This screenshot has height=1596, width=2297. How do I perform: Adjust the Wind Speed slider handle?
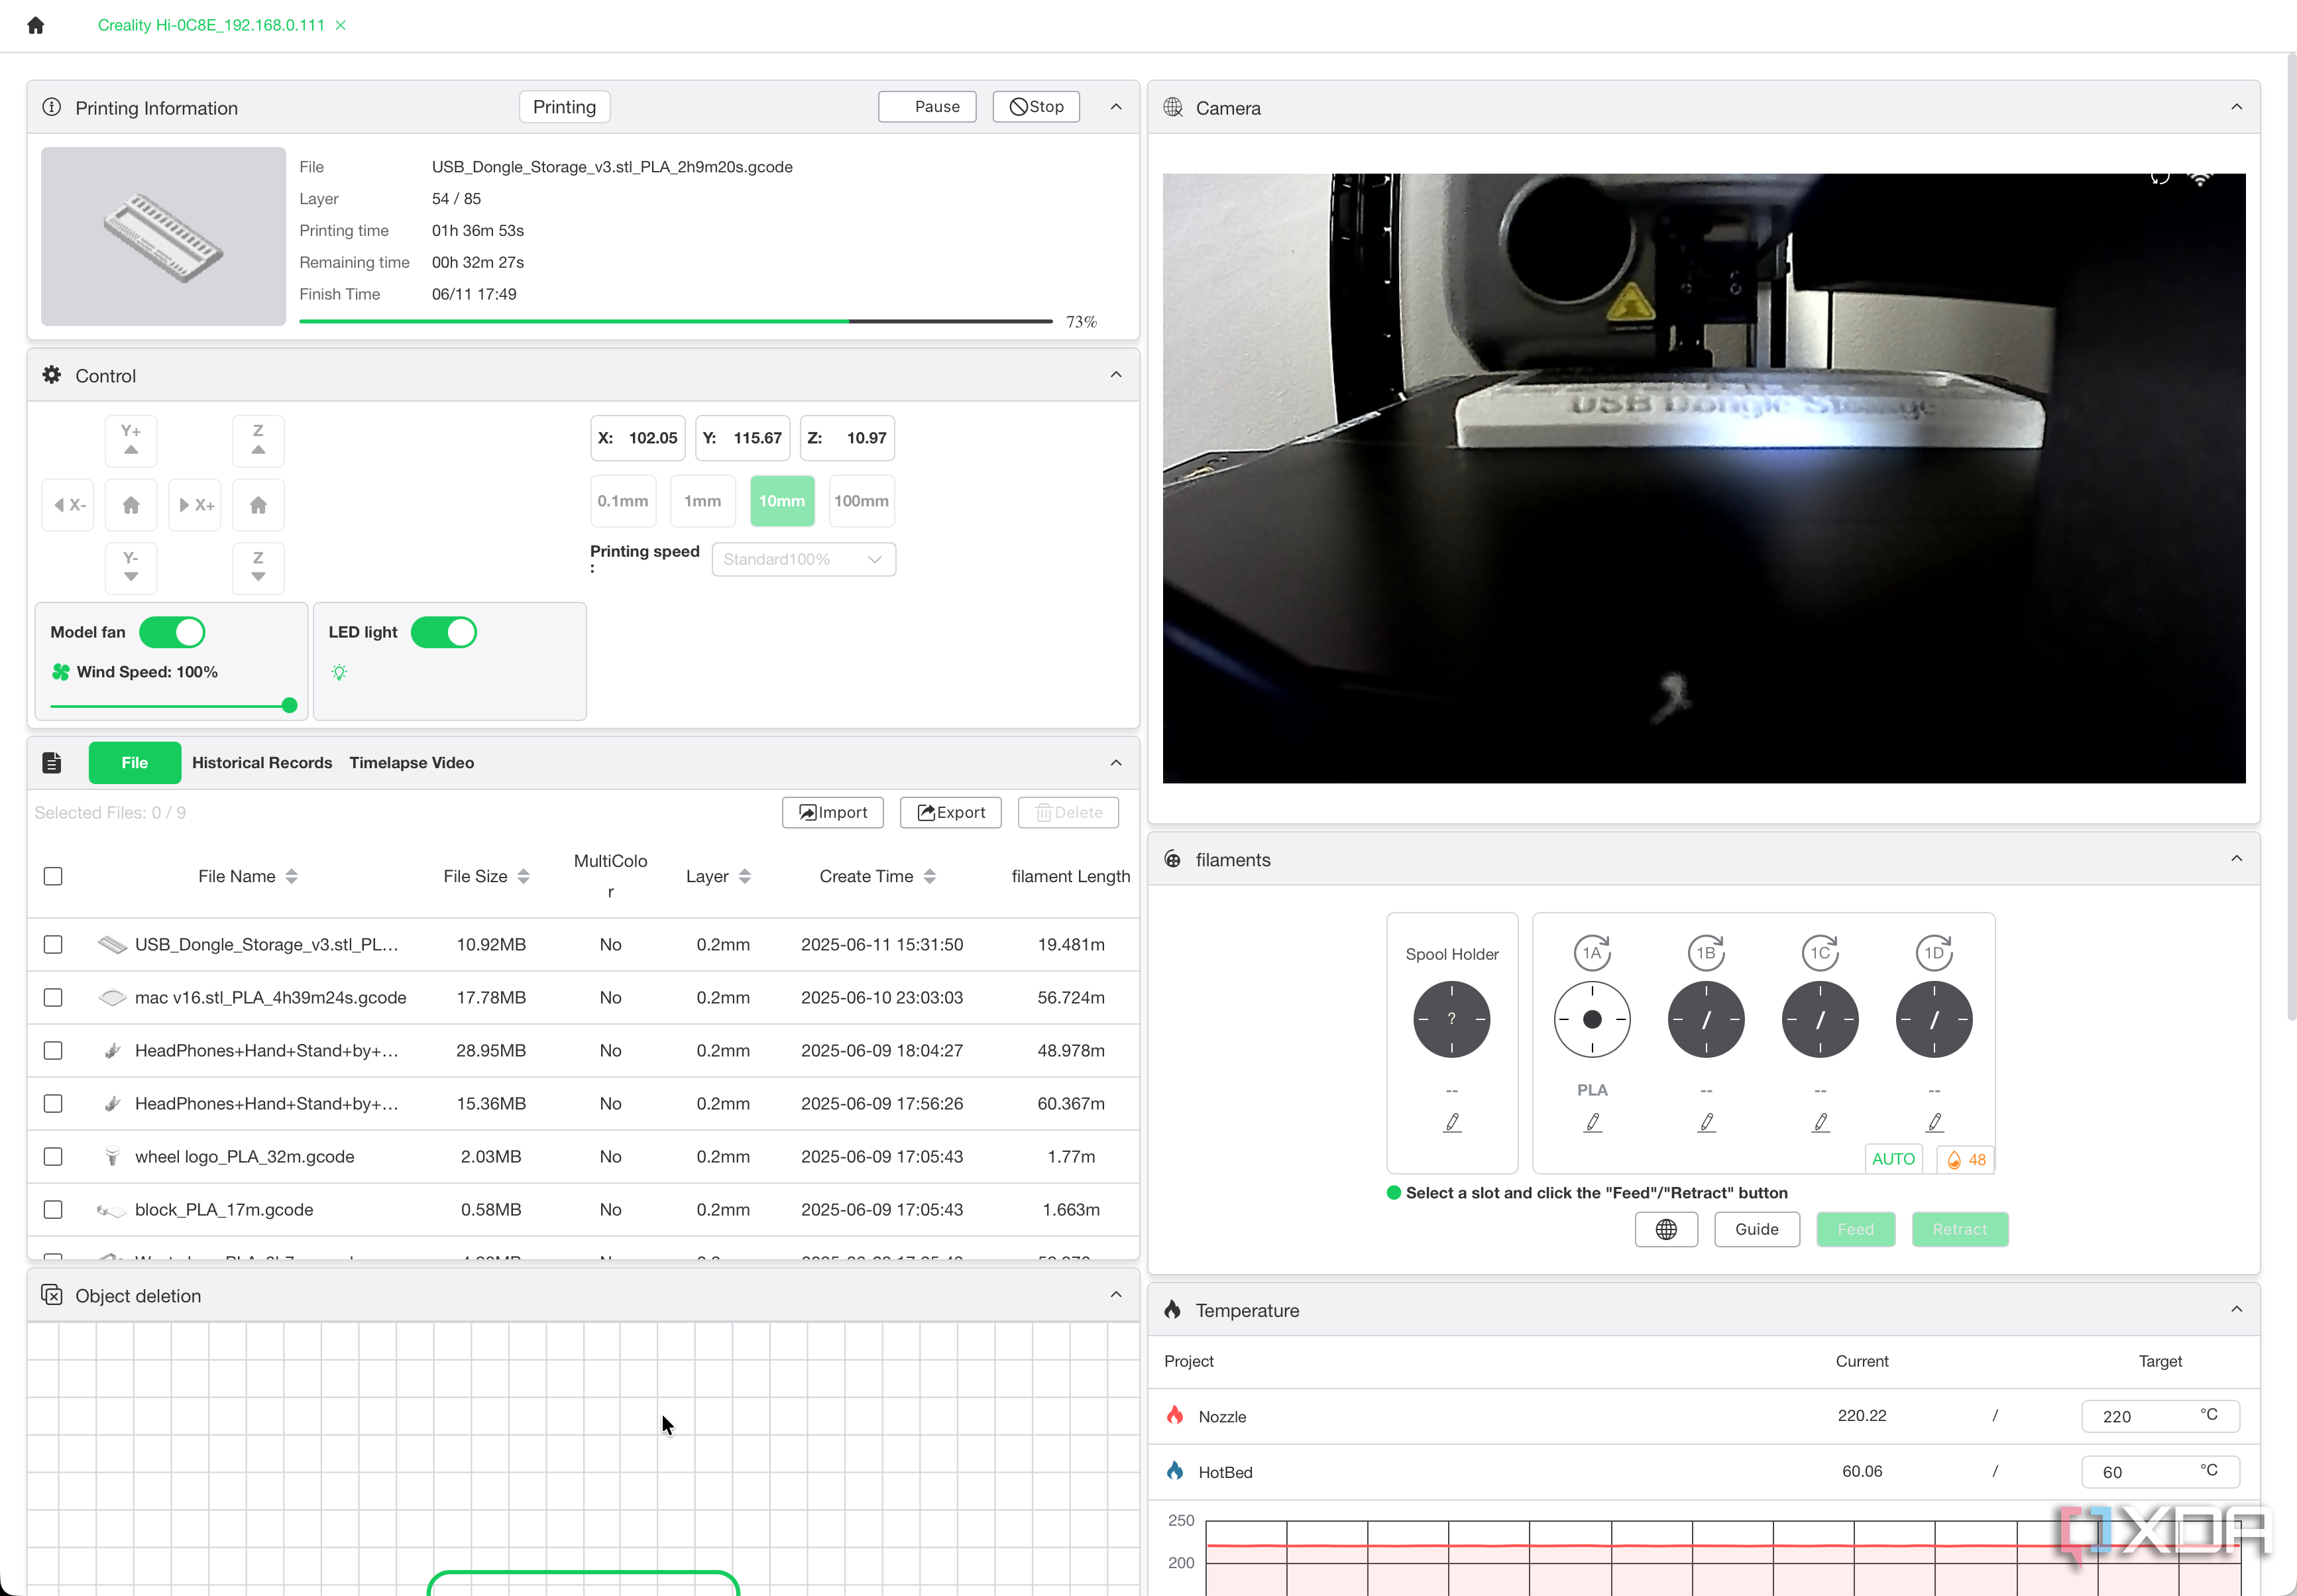(x=289, y=705)
